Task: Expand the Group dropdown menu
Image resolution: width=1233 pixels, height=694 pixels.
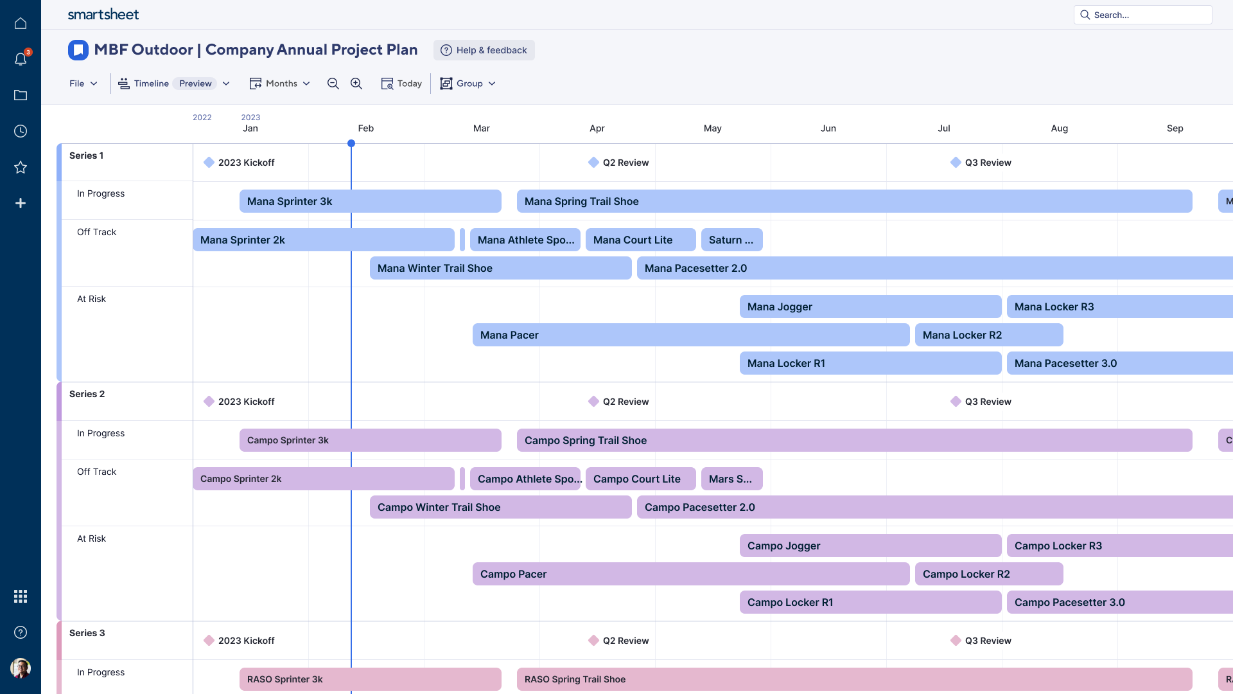Action: click(468, 84)
